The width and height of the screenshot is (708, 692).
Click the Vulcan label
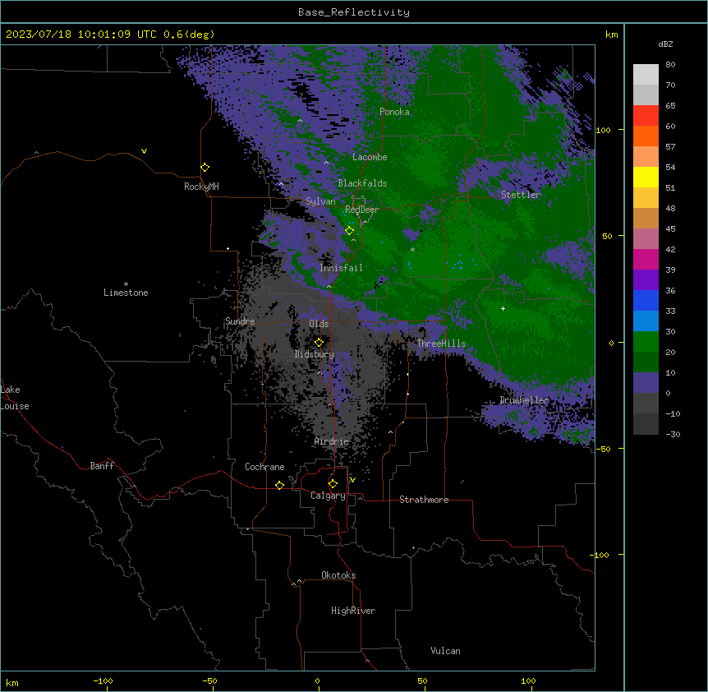[x=446, y=651]
